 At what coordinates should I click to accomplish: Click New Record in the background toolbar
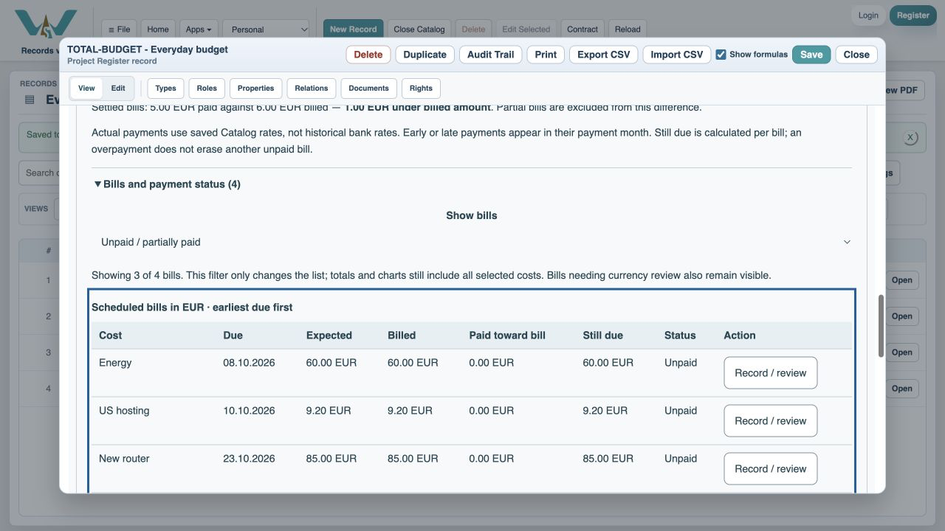tap(353, 29)
